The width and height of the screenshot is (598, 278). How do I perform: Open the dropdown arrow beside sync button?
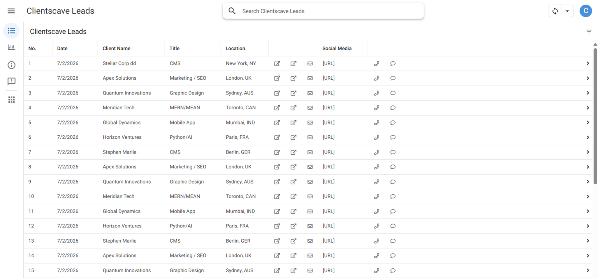tap(567, 11)
